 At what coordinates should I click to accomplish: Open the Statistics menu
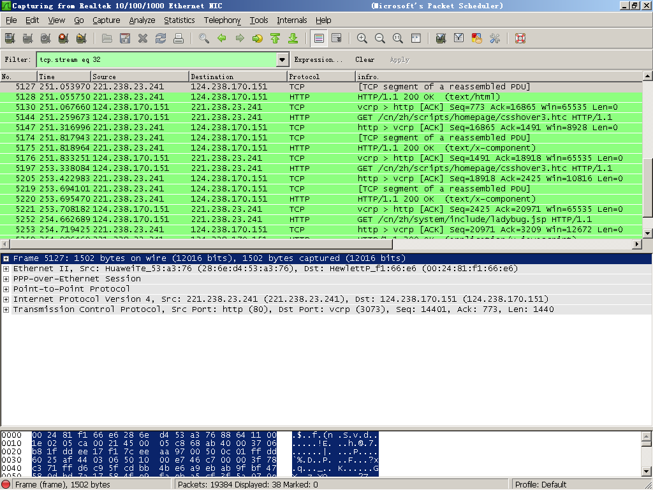179,20
